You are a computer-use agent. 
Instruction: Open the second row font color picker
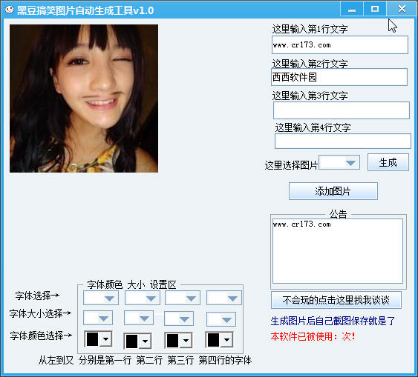coord(137,341)
